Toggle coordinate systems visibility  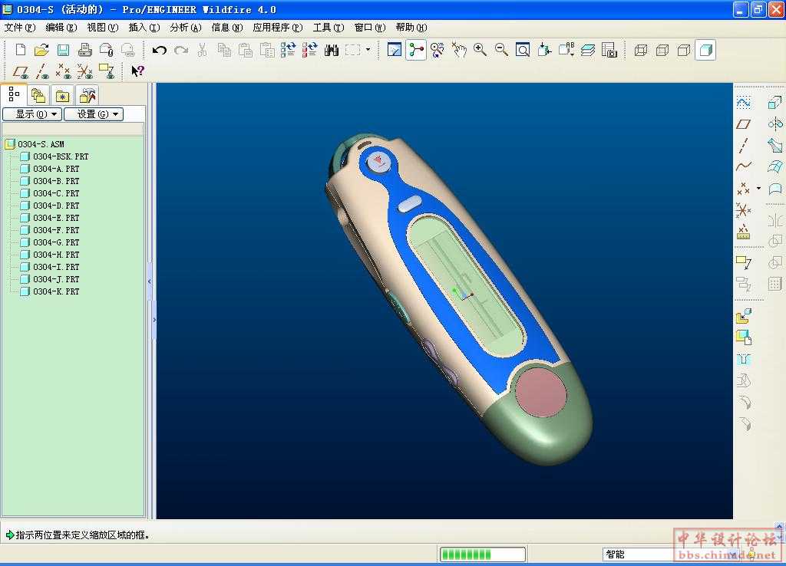point(84,71)
